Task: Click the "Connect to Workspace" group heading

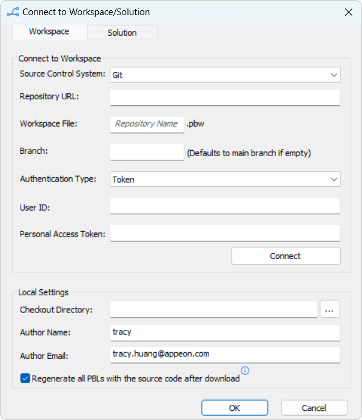Action: [59, 58]
